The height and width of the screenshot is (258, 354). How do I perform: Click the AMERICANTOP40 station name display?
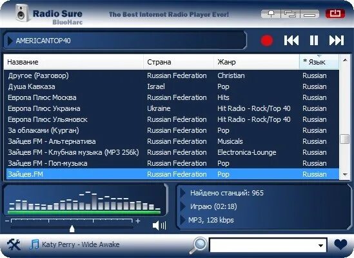pyautogui.click(x=43, y=41)
